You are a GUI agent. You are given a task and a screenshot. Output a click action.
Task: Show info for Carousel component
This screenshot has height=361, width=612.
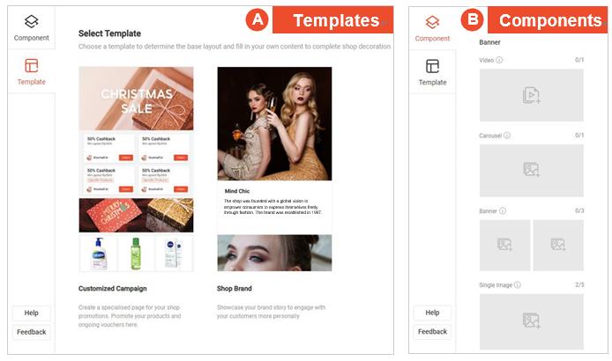506,136
